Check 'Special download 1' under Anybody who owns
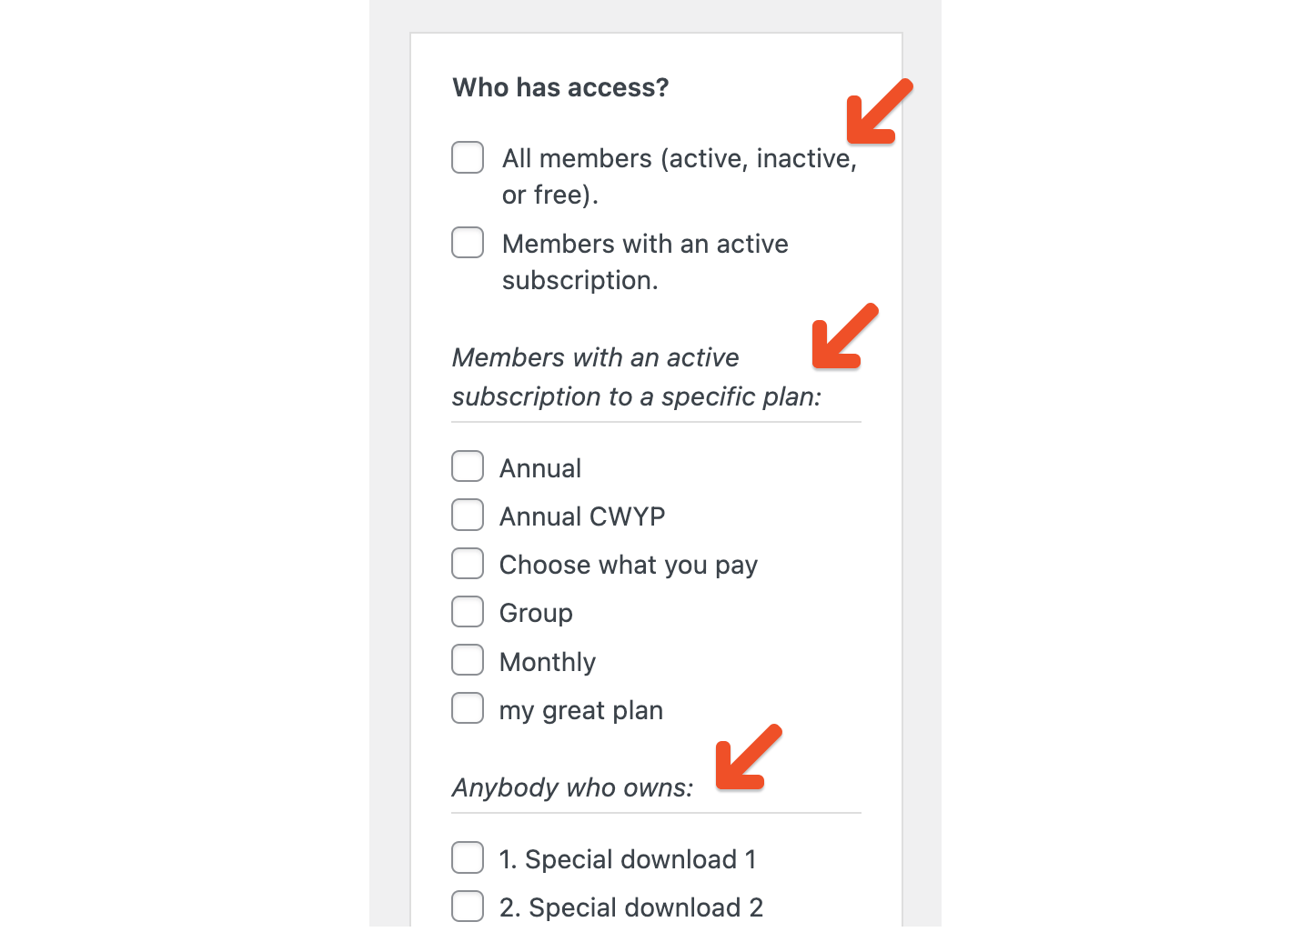Image resolution: width=1310 pixels, height=942 pixels. 467,857
